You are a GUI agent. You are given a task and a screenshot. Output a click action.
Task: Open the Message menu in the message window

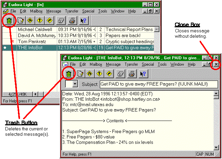click(113, 64)
